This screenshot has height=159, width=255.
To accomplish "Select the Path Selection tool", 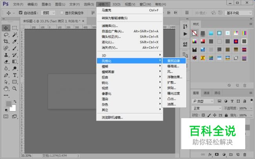I will click(6, 82).
